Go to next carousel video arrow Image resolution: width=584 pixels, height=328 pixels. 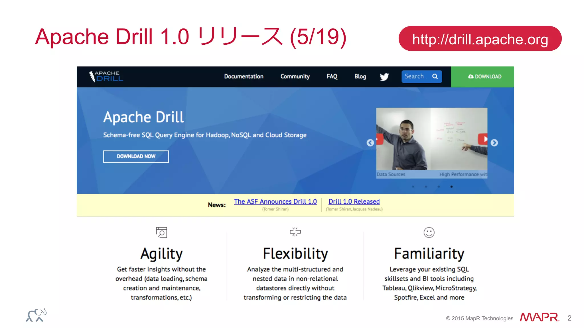click(x=494, y=143)
